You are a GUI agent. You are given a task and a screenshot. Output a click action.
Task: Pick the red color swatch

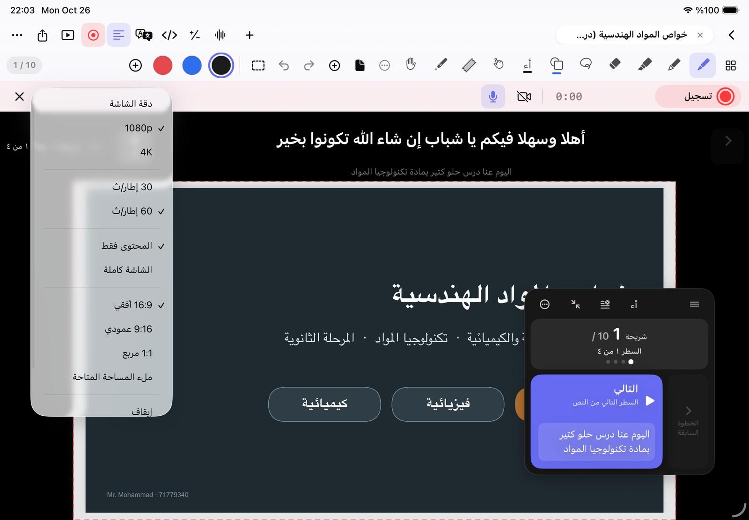(162, 65)
